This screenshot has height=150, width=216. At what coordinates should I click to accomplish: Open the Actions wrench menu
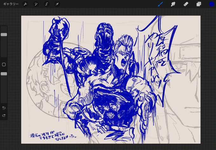[25, 4]
